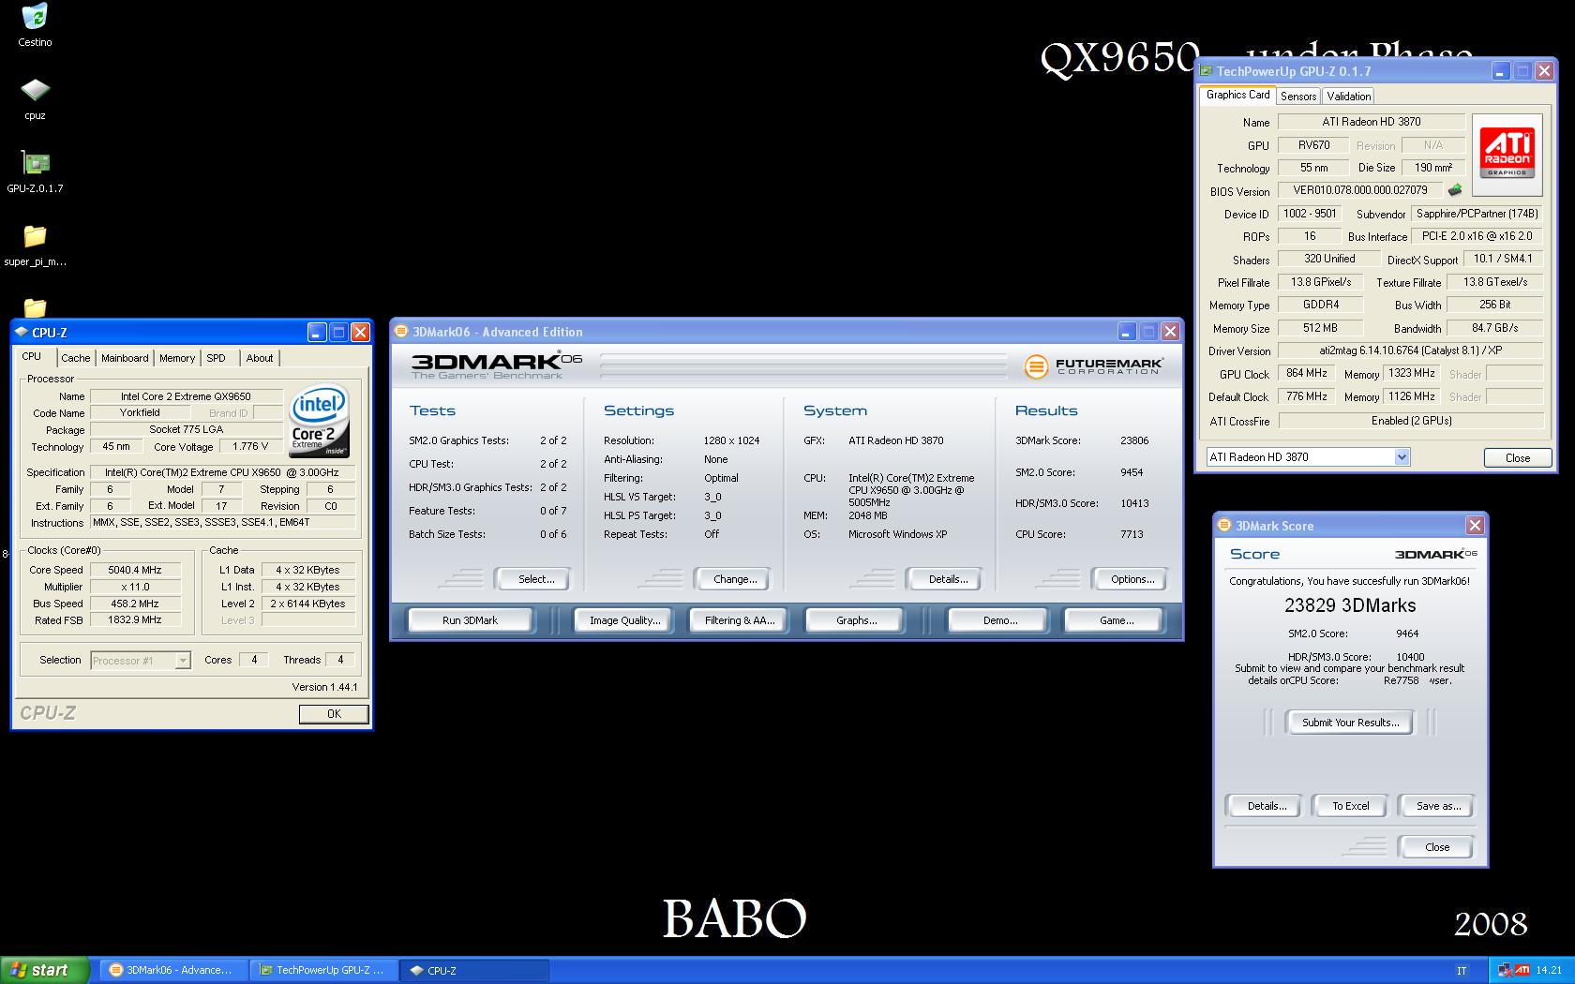Switch to TechPowerUp GPU-Z taskbar button

pos(324,970)
